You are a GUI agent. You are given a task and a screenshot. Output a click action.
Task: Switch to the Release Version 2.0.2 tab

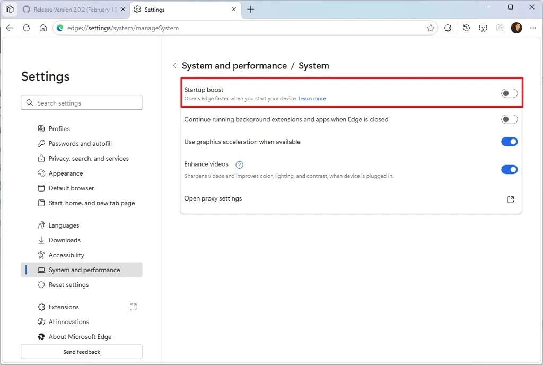click(x=69, y=9)
